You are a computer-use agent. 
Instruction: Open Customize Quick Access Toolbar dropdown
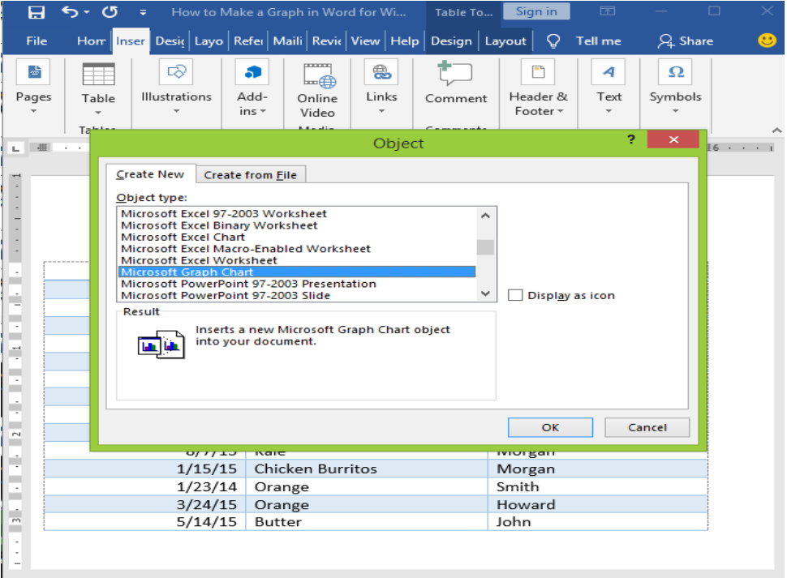pyautogui.click(x=143, y=12)
